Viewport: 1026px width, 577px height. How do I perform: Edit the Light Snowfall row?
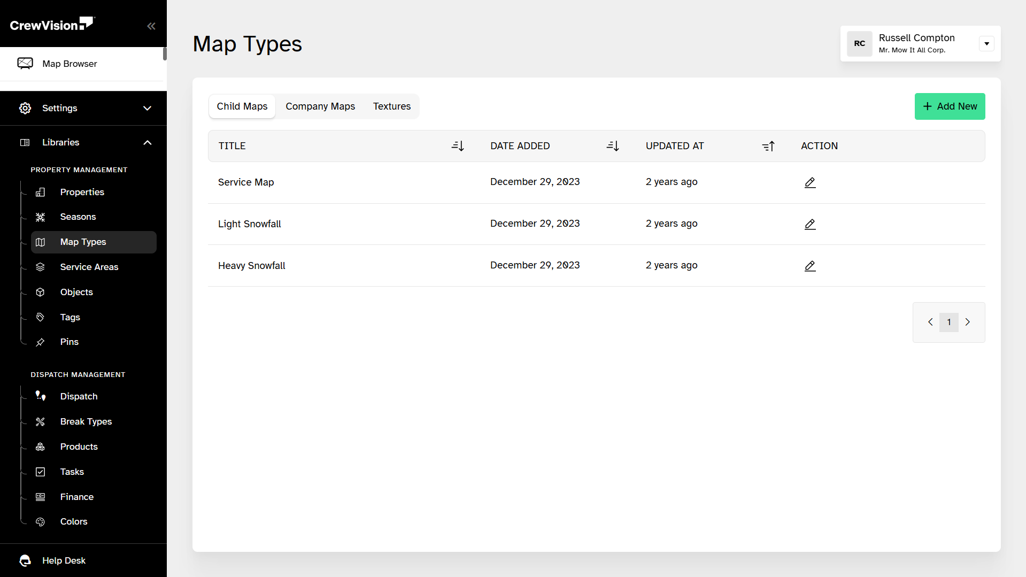point(810,224)
